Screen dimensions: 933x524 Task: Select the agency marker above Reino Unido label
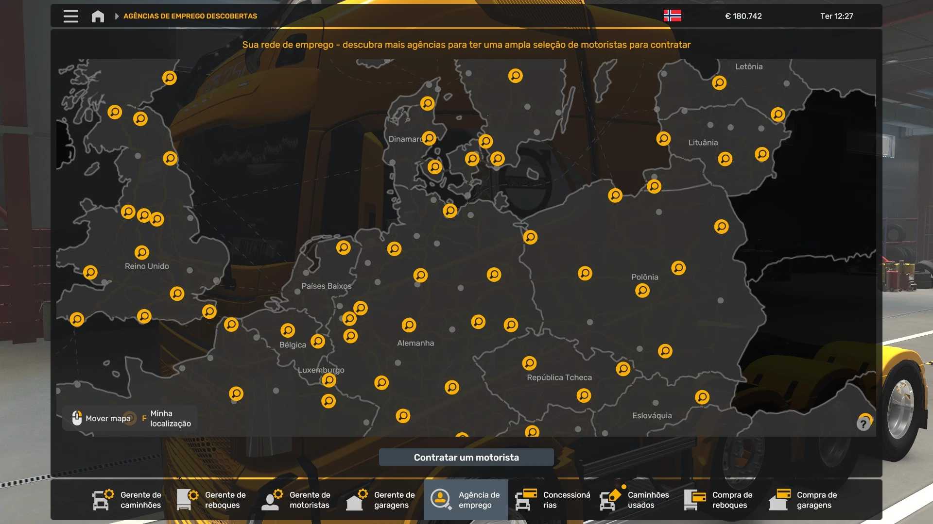click(x=142, y=252)
